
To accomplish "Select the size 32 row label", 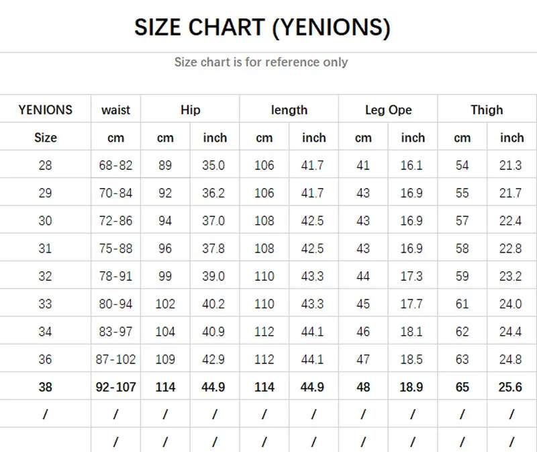I will pos(45,276).
